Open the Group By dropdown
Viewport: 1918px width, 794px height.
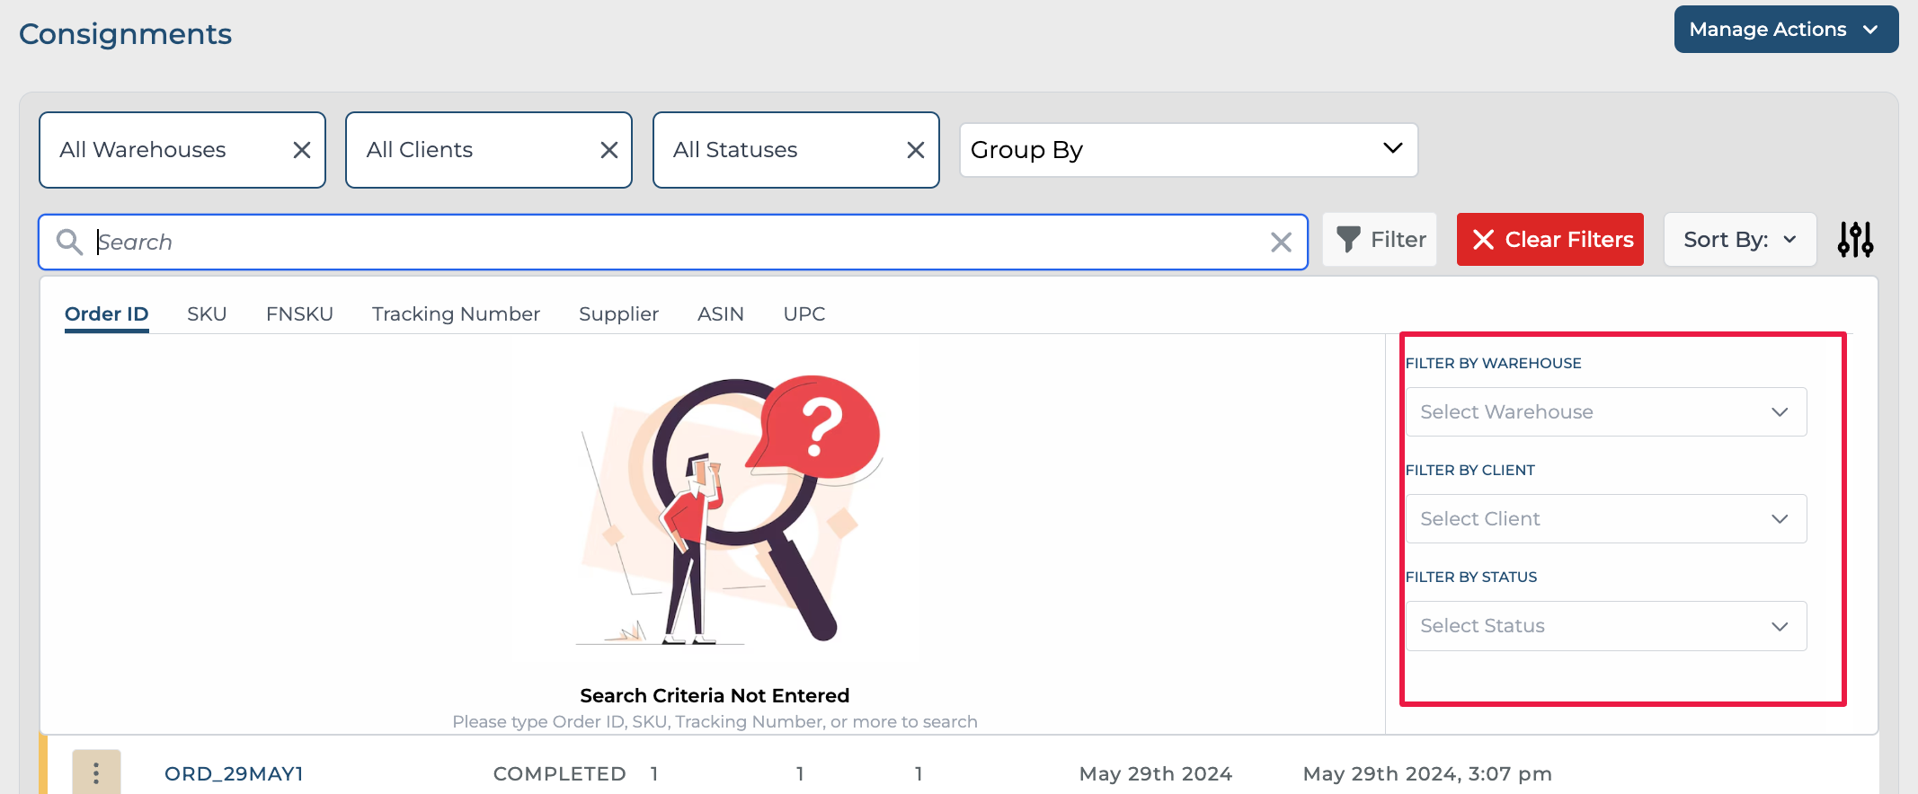[1187, 150]
